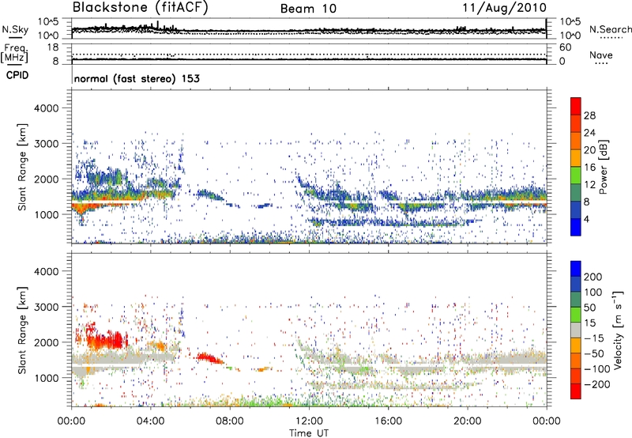Click the blue bottom of power colorbar
The image size is (632, 438).
pos(576,228)
